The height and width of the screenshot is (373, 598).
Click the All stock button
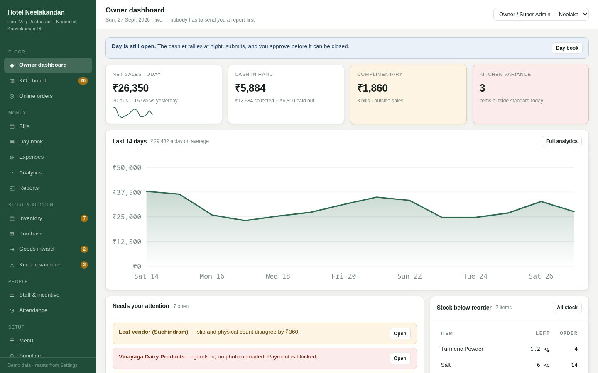(x=567, y=308)
